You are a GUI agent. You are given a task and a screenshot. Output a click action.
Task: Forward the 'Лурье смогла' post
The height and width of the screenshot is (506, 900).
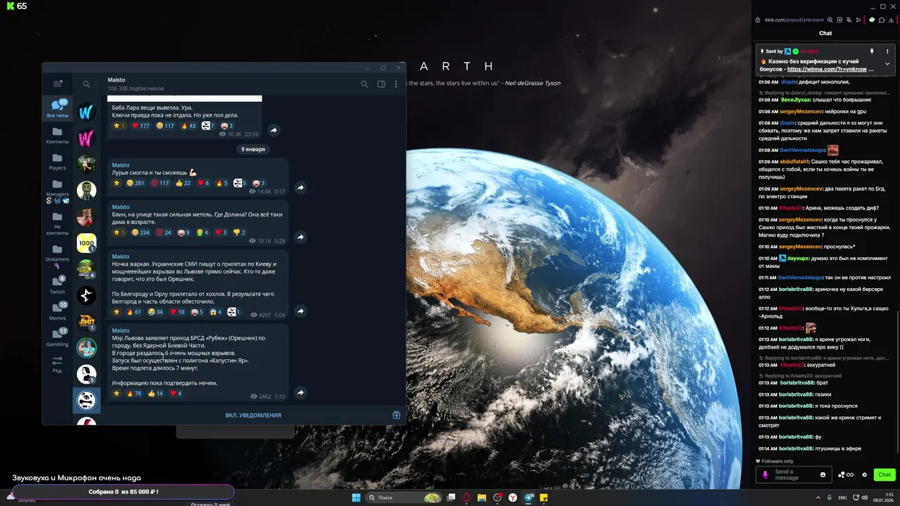[x=300, y=188]
